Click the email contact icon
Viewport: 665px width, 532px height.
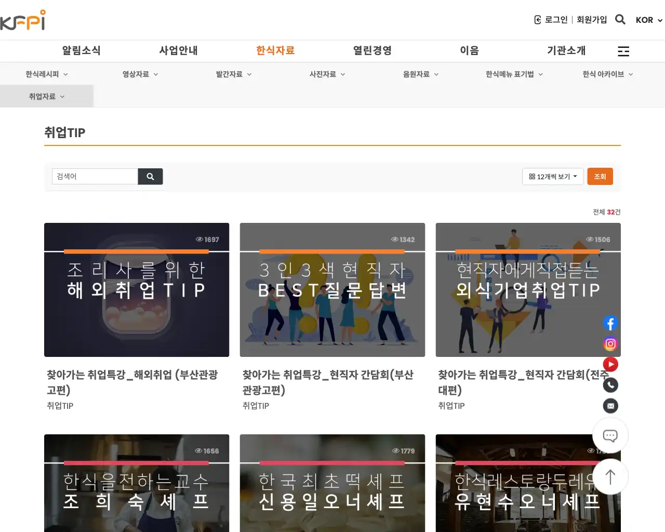[x=610, y=405]
